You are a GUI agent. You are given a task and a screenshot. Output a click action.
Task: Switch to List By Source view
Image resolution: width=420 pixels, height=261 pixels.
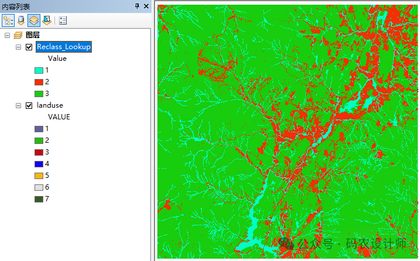pos(21,20)
